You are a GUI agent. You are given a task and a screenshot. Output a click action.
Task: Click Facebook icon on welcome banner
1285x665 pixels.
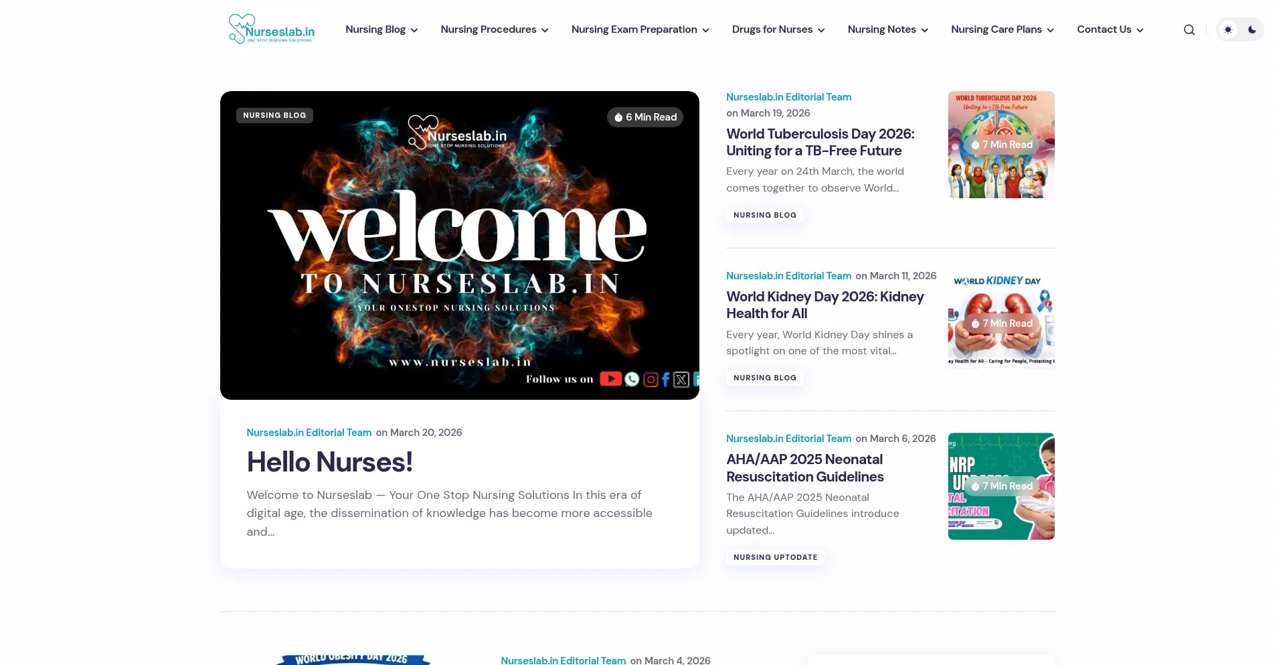[x=666, y=380]
